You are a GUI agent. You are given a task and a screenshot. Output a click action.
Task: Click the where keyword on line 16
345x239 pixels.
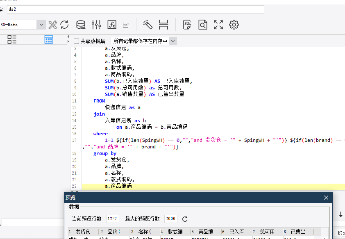[x=100, y=134]
